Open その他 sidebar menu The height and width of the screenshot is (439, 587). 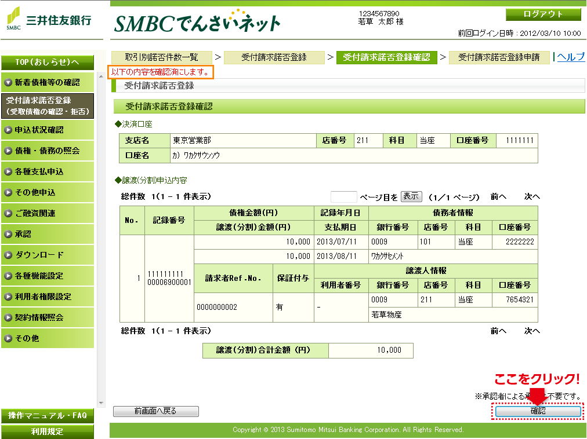48,338
